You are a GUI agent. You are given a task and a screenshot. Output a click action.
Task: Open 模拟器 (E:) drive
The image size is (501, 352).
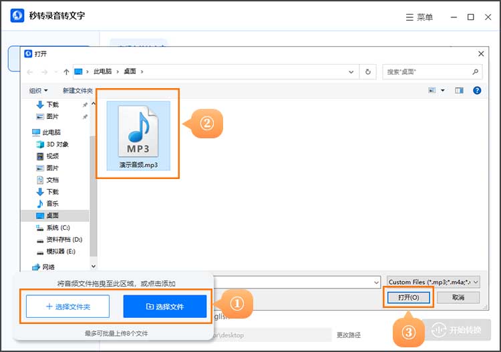[x=56, y=251]
